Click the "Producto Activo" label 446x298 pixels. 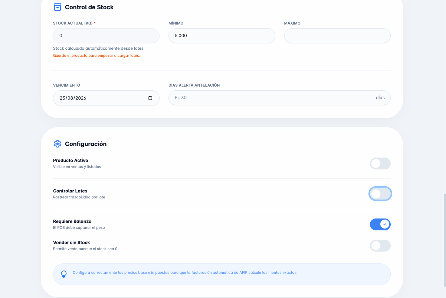[70, 161]
